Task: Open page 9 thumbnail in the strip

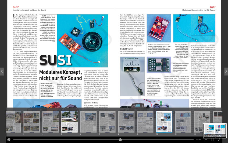Action: tap(145, 121)
